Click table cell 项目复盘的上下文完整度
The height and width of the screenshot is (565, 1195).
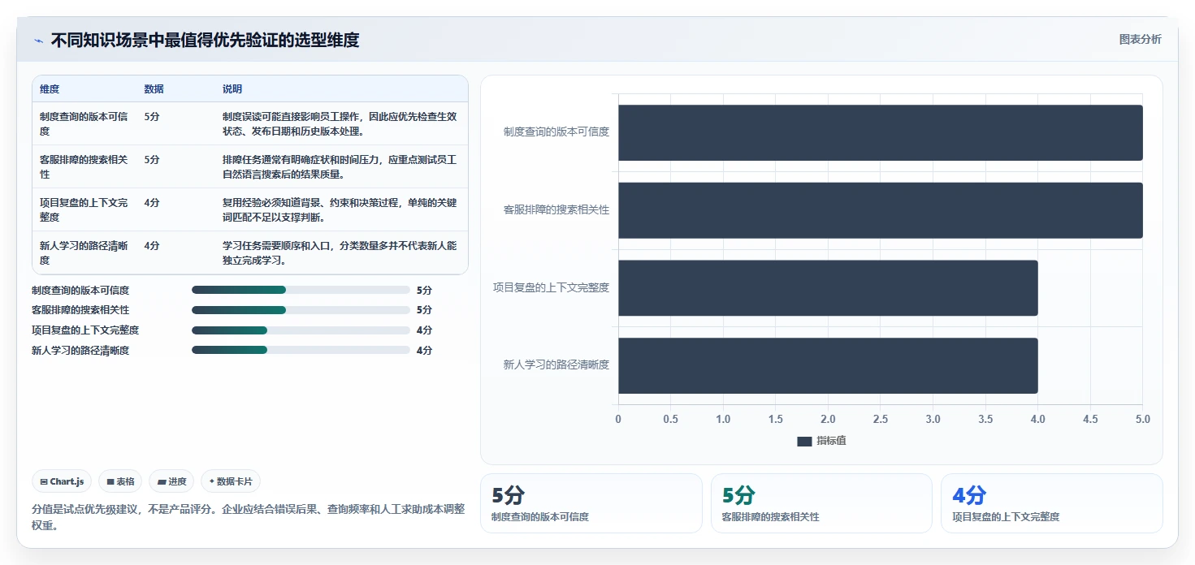[x=84, y=209]
